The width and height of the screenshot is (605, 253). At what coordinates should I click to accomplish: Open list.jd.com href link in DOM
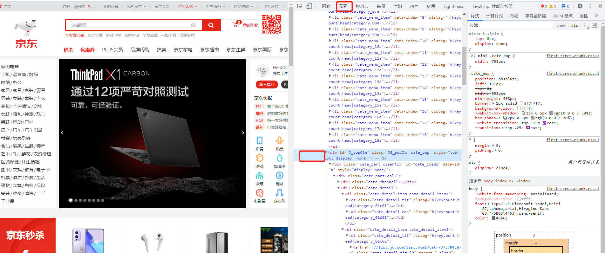click(418, 247)
